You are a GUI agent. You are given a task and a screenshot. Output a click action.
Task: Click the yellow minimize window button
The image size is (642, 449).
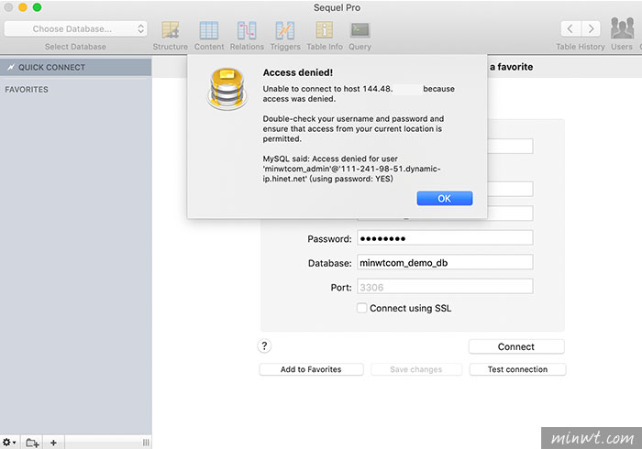tap(23, 7)
